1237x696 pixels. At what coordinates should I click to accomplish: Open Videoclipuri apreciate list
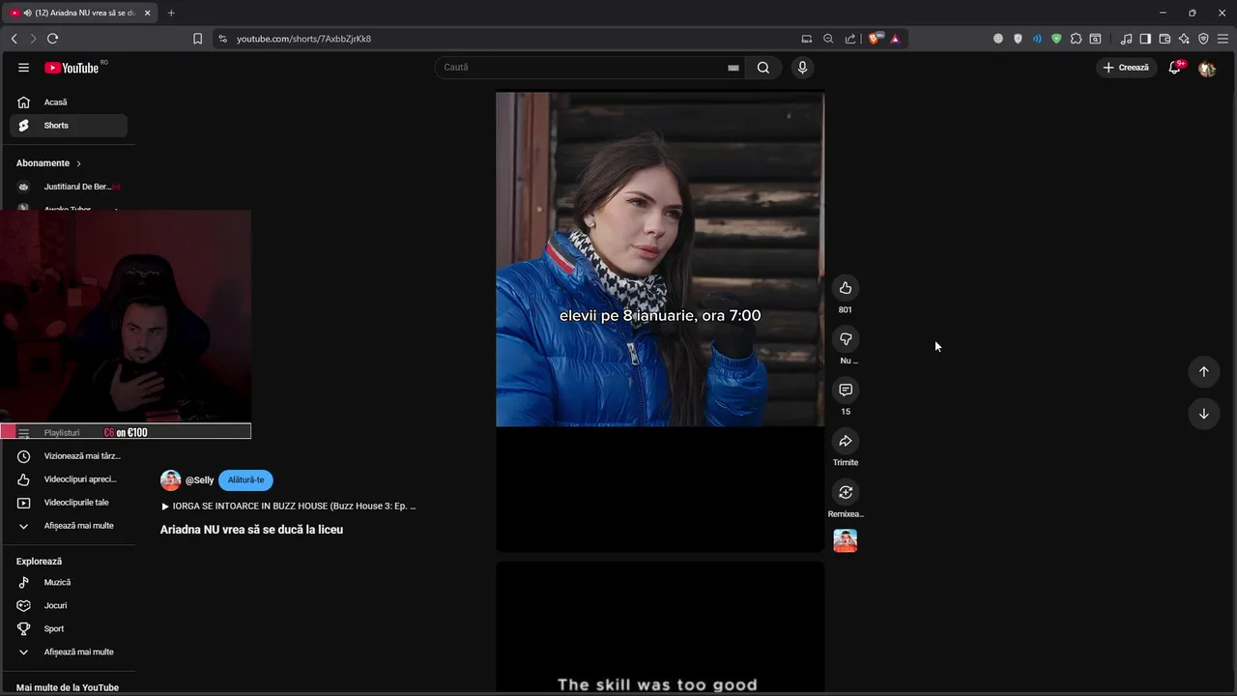point(69,479)
